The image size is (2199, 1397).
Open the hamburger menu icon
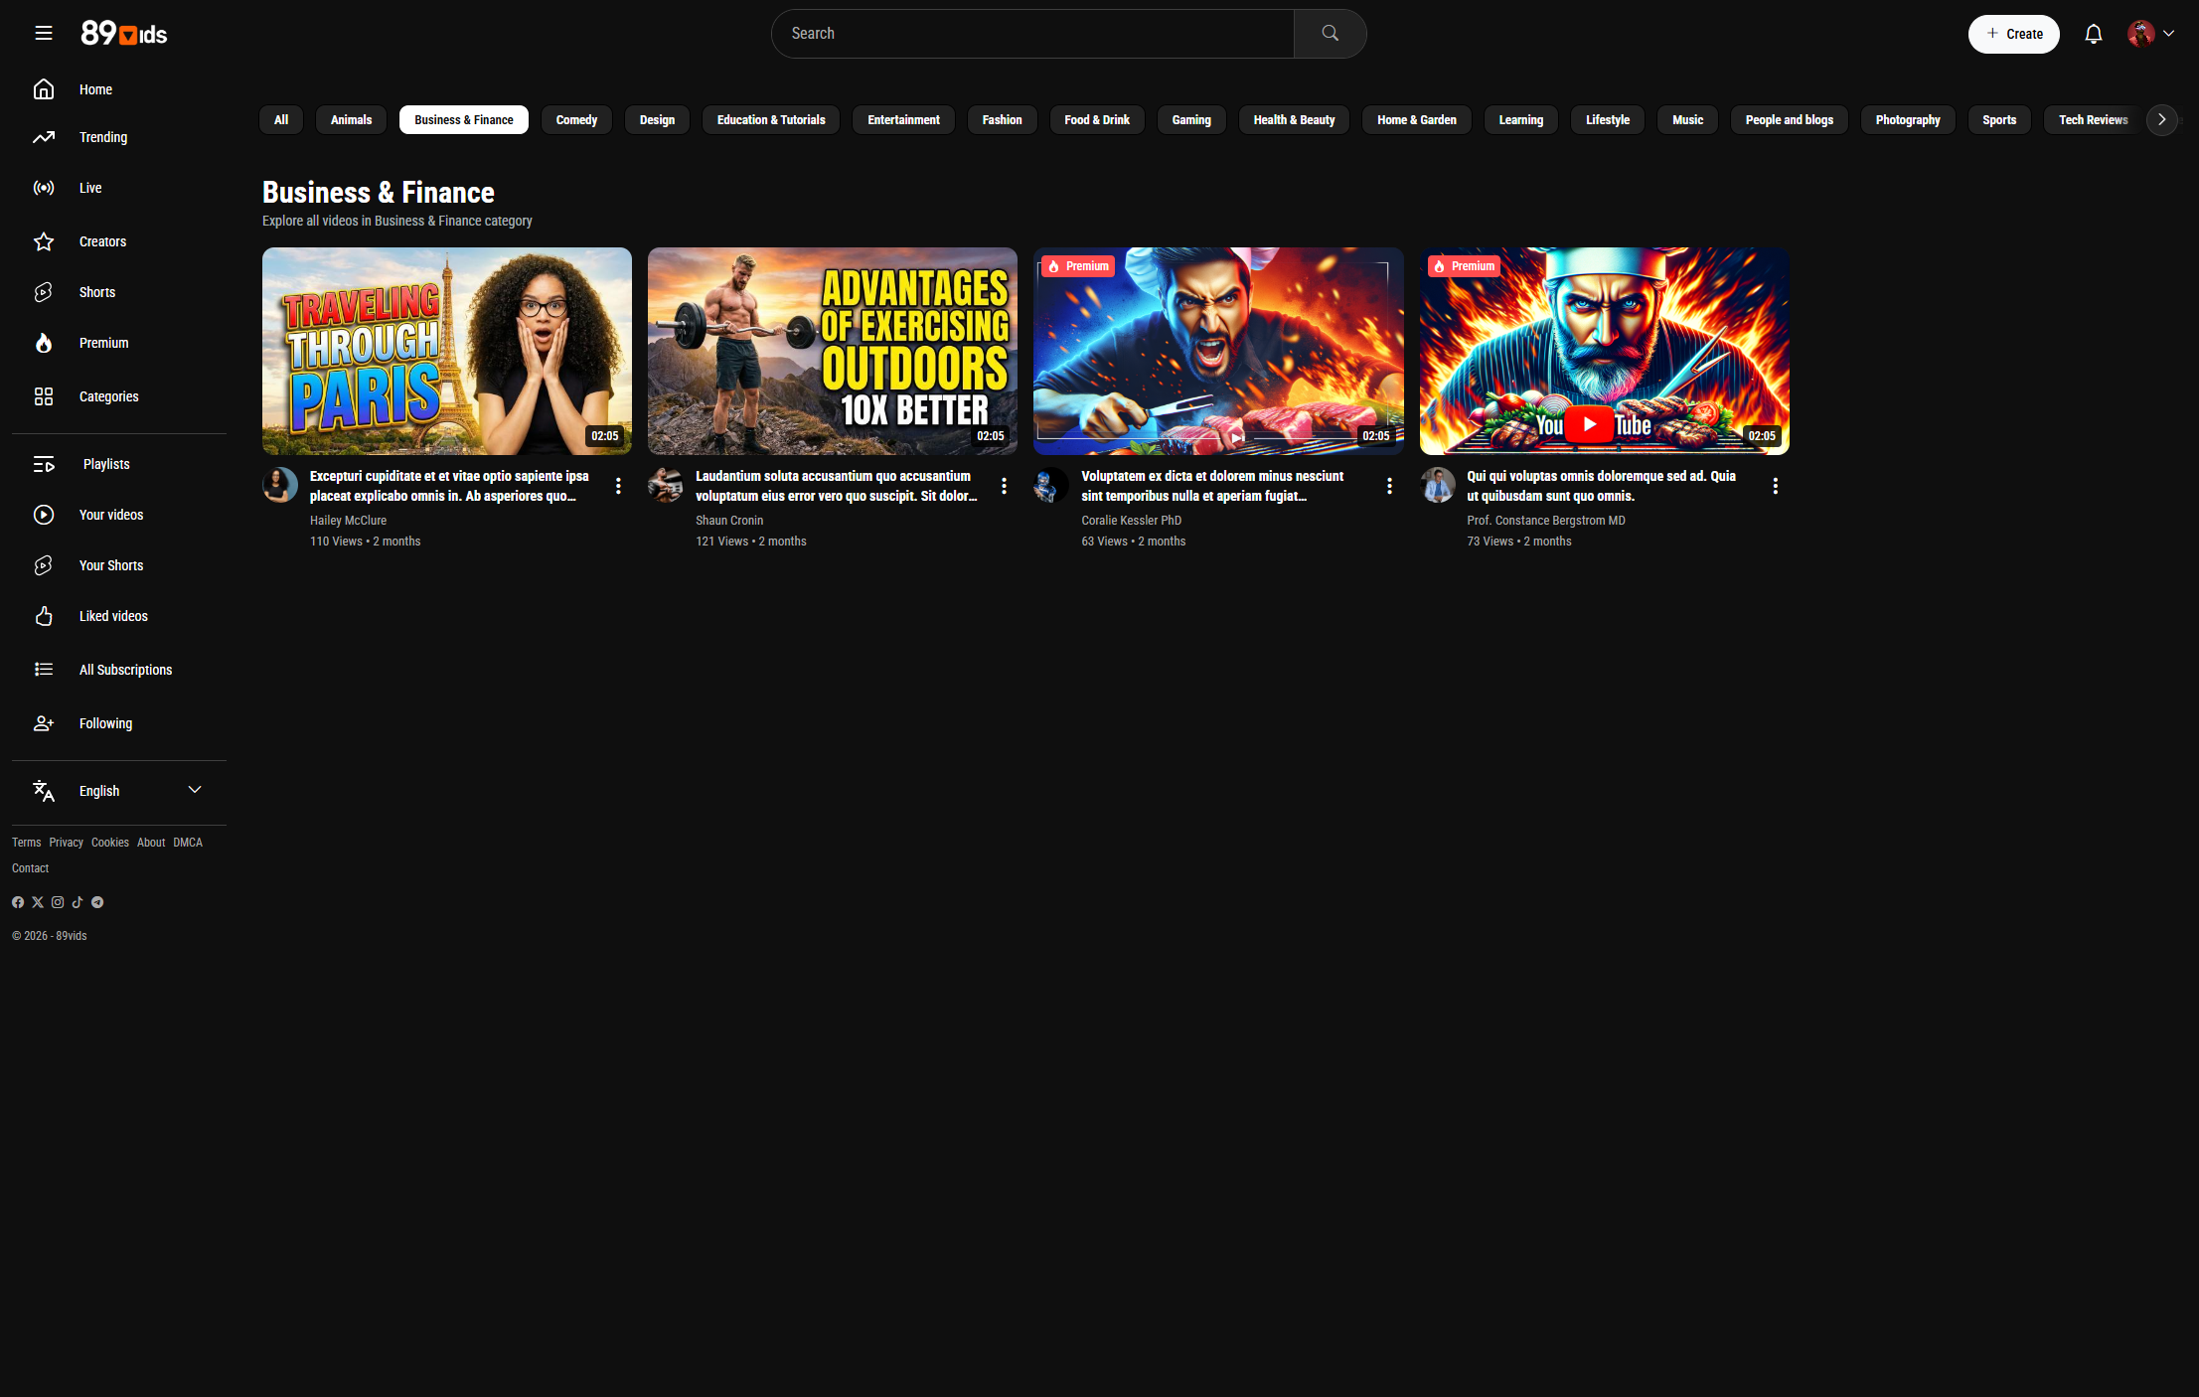pyautogui.click(x=44, y=34)
